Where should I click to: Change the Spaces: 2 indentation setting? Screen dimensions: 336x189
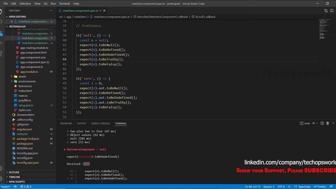pos(269,187)
